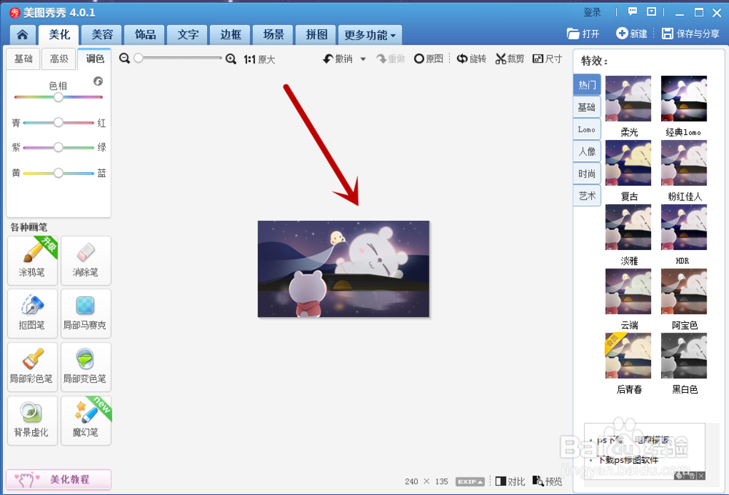Screen dimensions: 729x495
Task: Select the 基础 effects category
Action: coord(587,107)
